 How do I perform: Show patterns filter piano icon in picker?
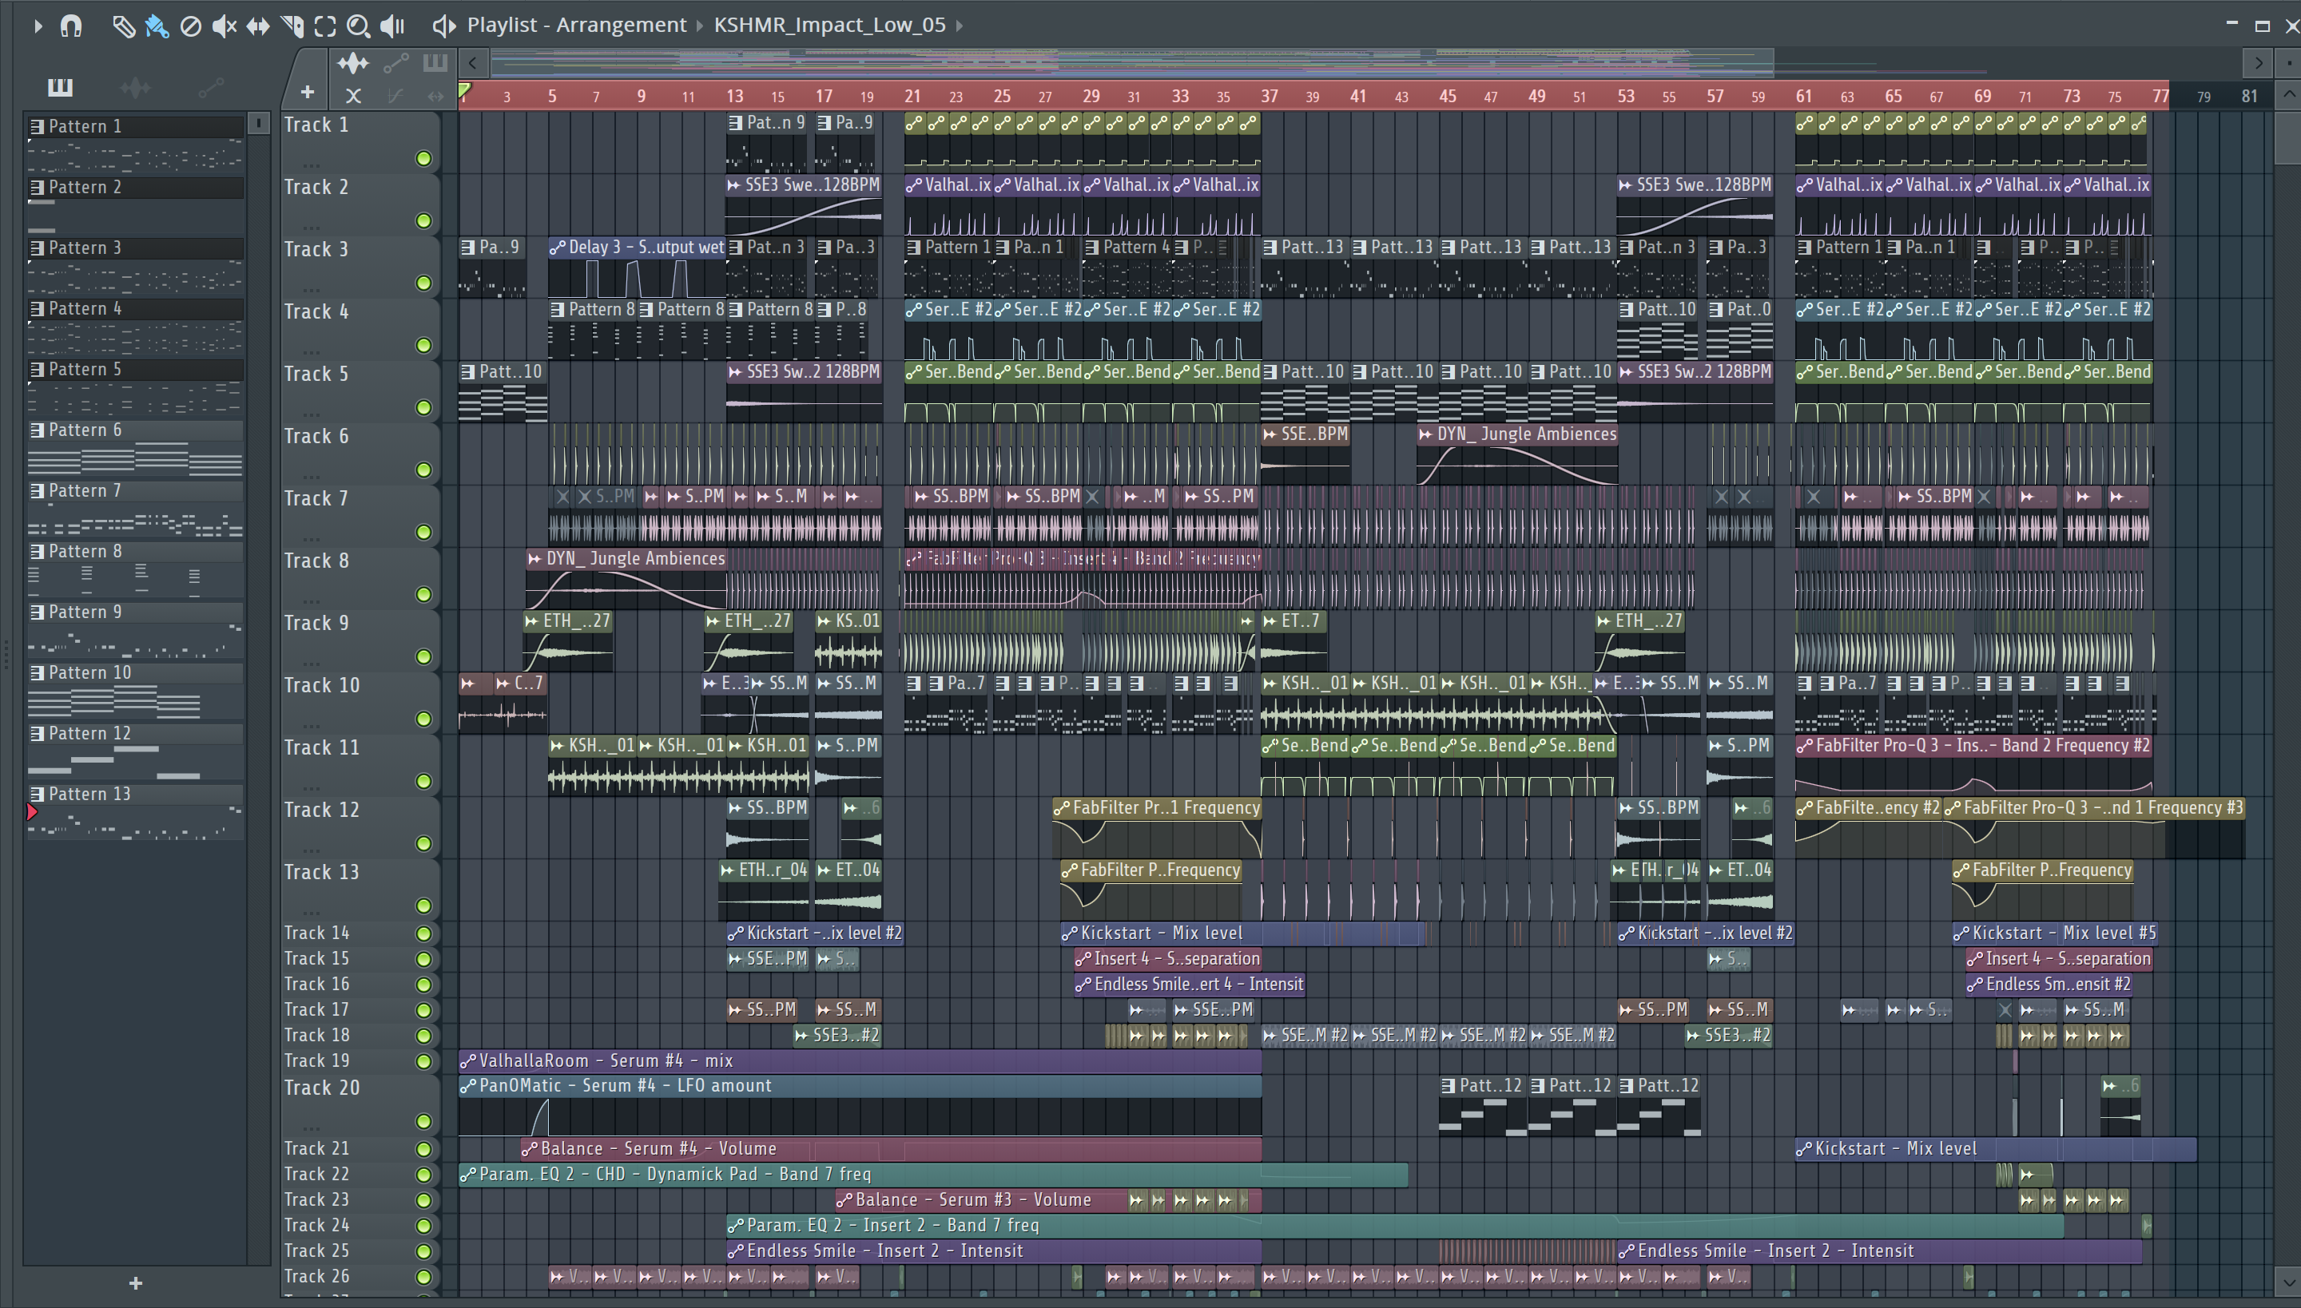pos(60,86)
